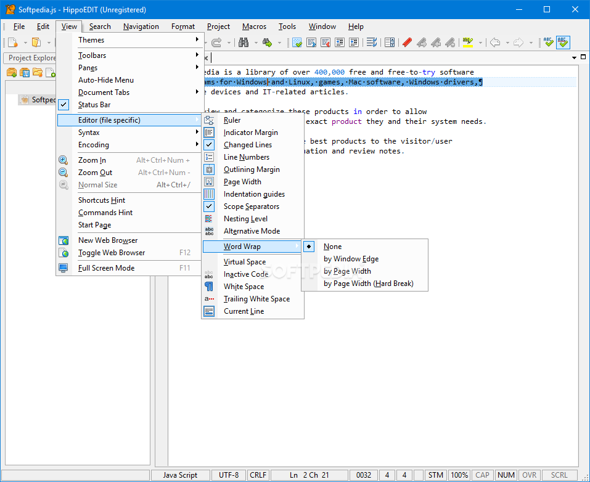
Task: Click the Nesting Level icon
Action: click(x=209, y=219)
